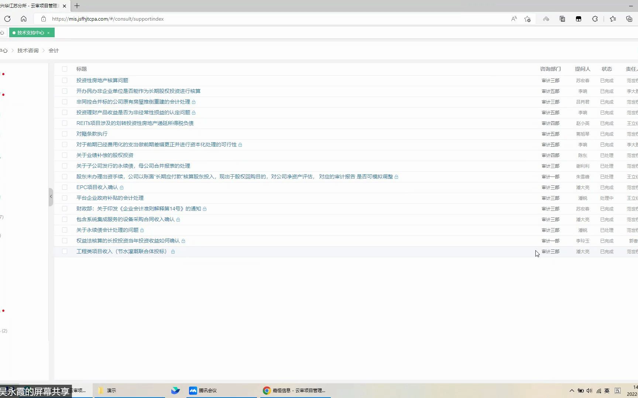
Task: Toggle the select-all checkbox in header
Action: coord(65,69)
